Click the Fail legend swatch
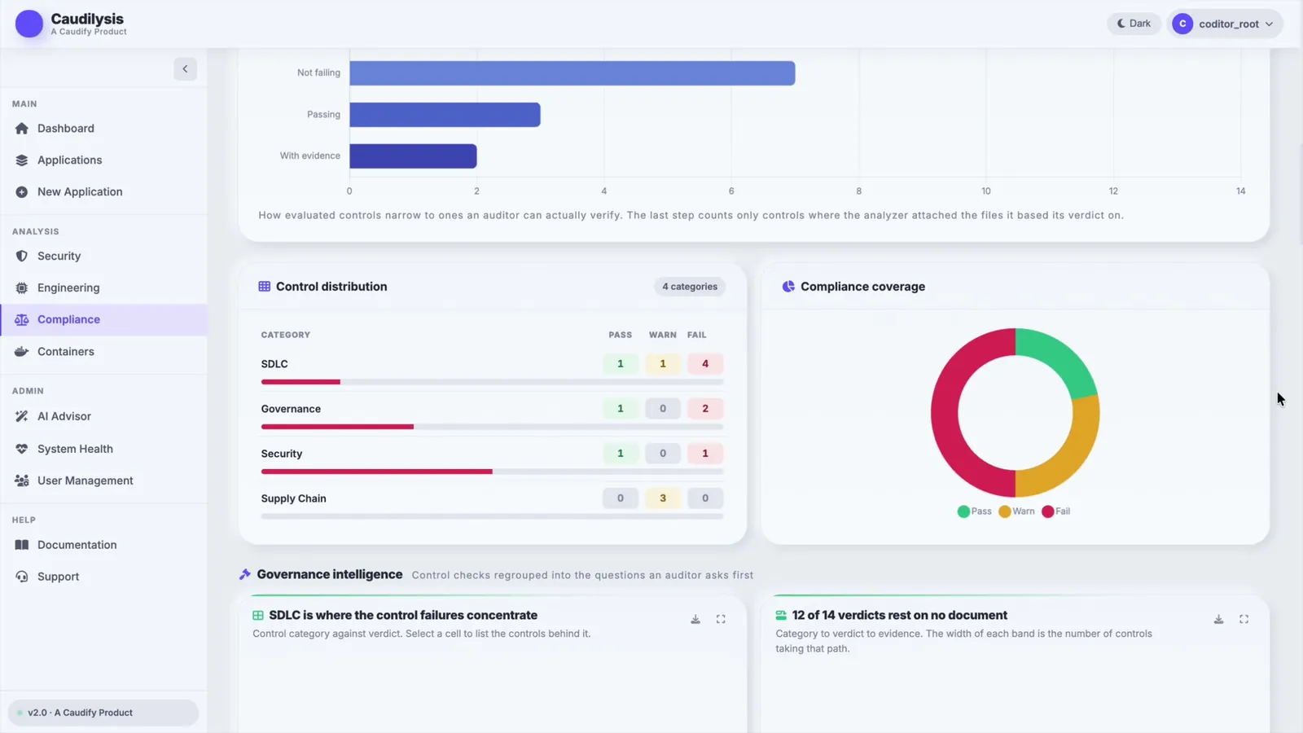Image resolution: width=1303 pixels, height=733 pixels. pyautogui.click(x=1048, y=511)
